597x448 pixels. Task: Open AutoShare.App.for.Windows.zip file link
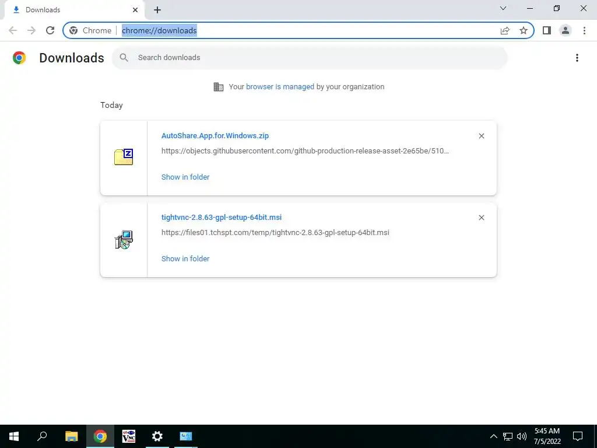pyautogui.click(x=215, y=135)
